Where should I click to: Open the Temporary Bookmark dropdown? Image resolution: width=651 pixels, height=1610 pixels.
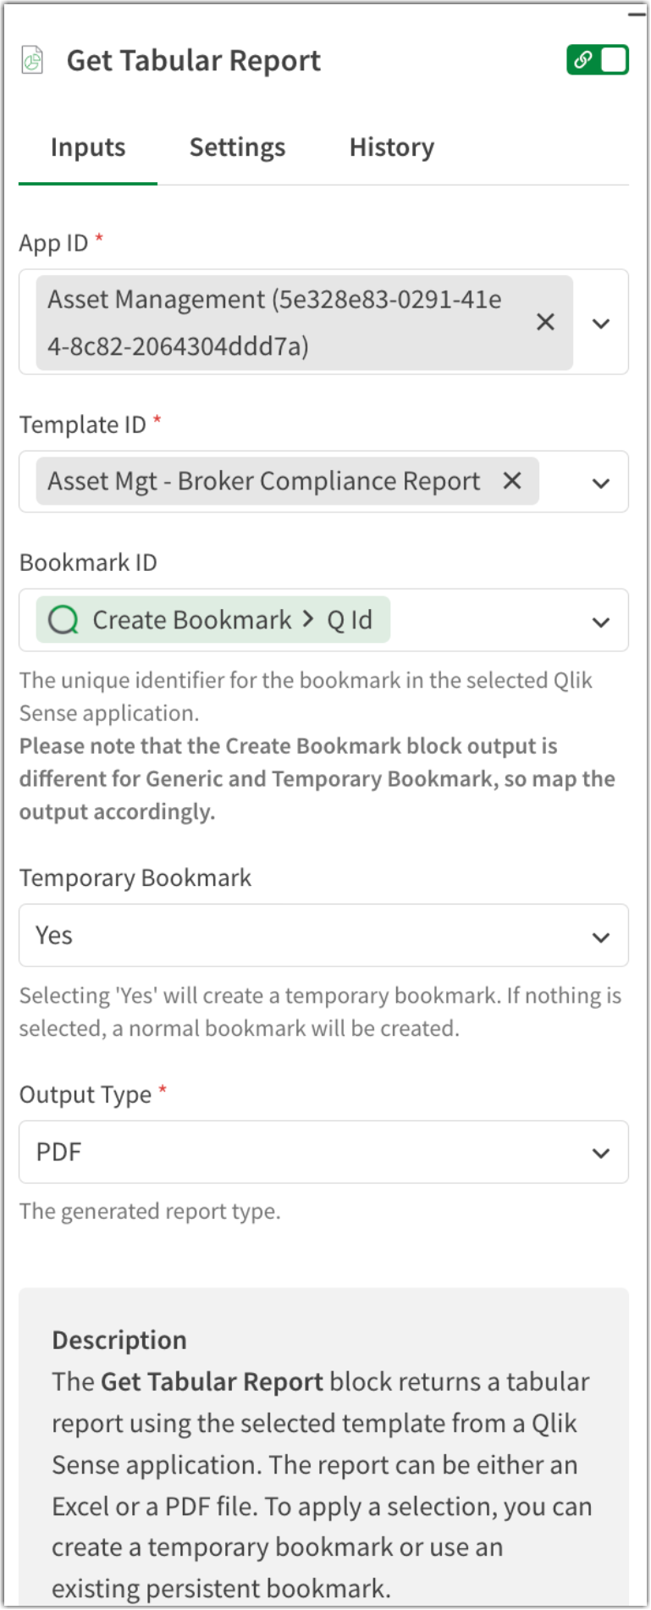[601, 937]
